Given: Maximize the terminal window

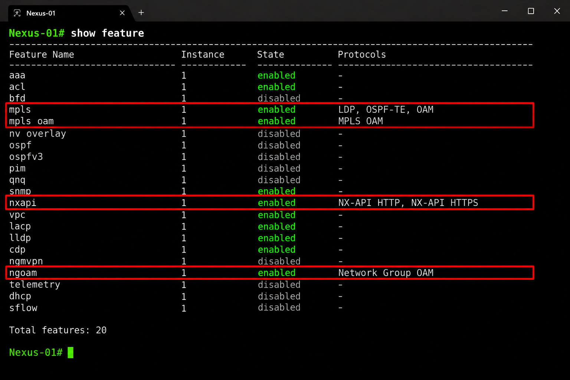Looking at the screenshot, I should [x=531, y=11].
